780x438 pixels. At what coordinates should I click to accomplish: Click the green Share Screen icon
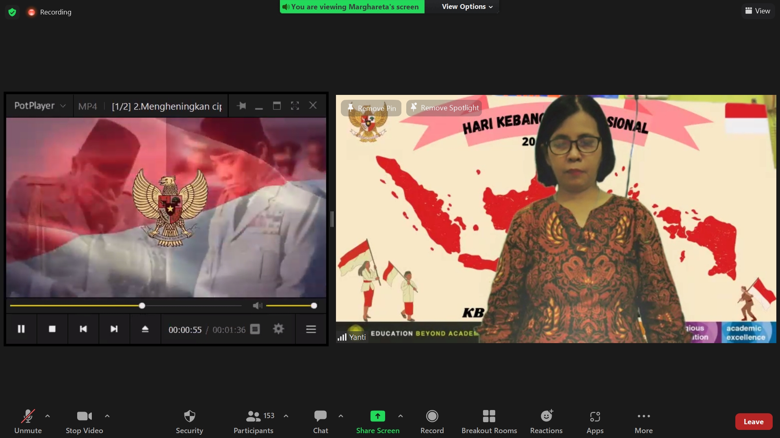[377, 417]
